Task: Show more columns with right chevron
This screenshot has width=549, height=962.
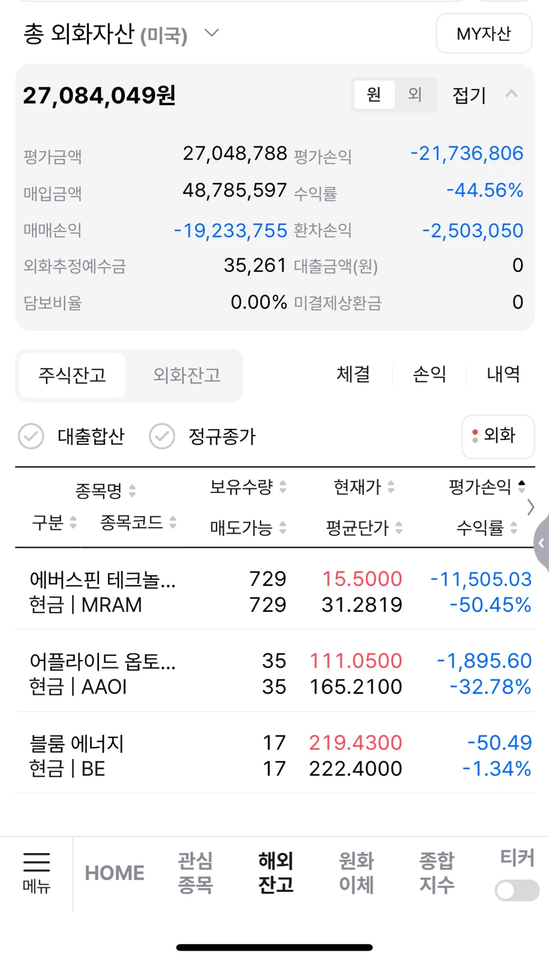Action: click(531, 507)
